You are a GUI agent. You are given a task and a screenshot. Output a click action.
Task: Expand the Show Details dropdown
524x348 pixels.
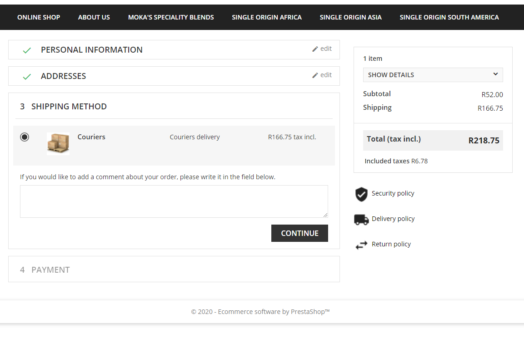click(433, 75)
